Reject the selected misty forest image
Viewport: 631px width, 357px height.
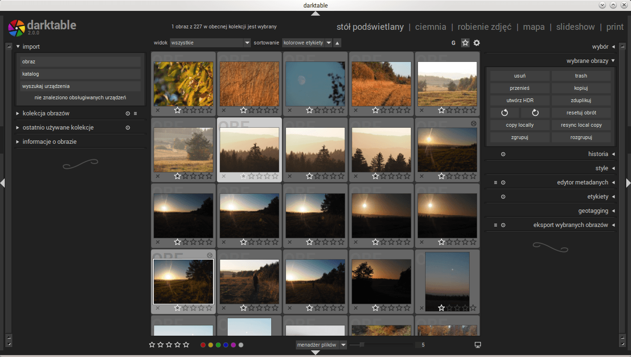coord(224,176)
